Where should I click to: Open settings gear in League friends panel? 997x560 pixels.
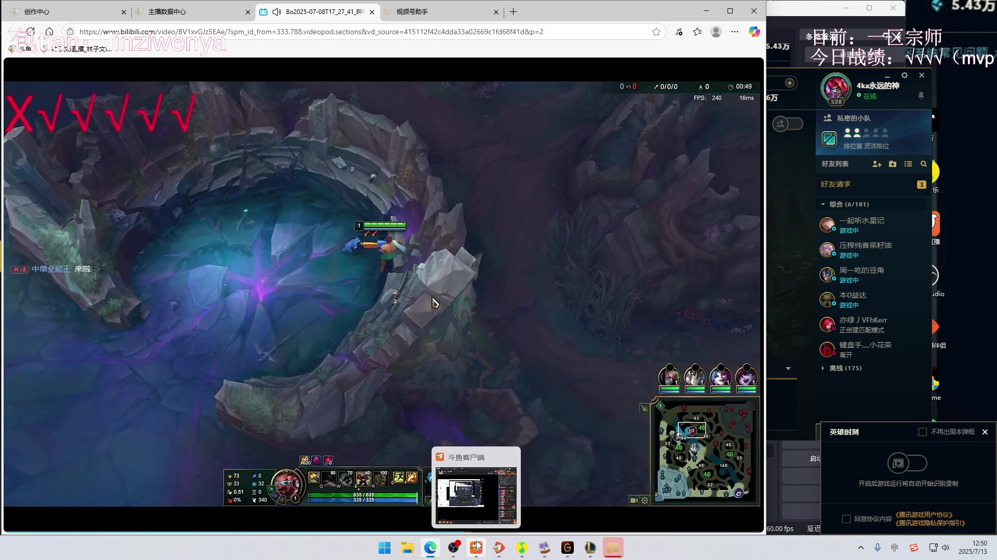tap(905, 75)
